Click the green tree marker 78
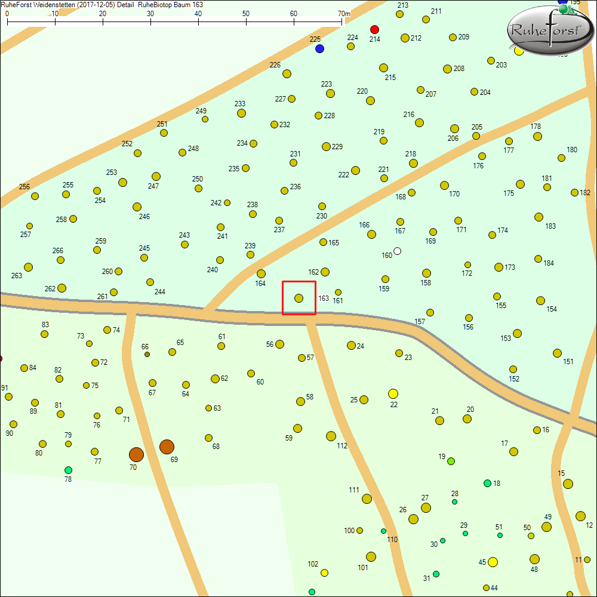This screenshot has width=597, height=597. point(68,470)
